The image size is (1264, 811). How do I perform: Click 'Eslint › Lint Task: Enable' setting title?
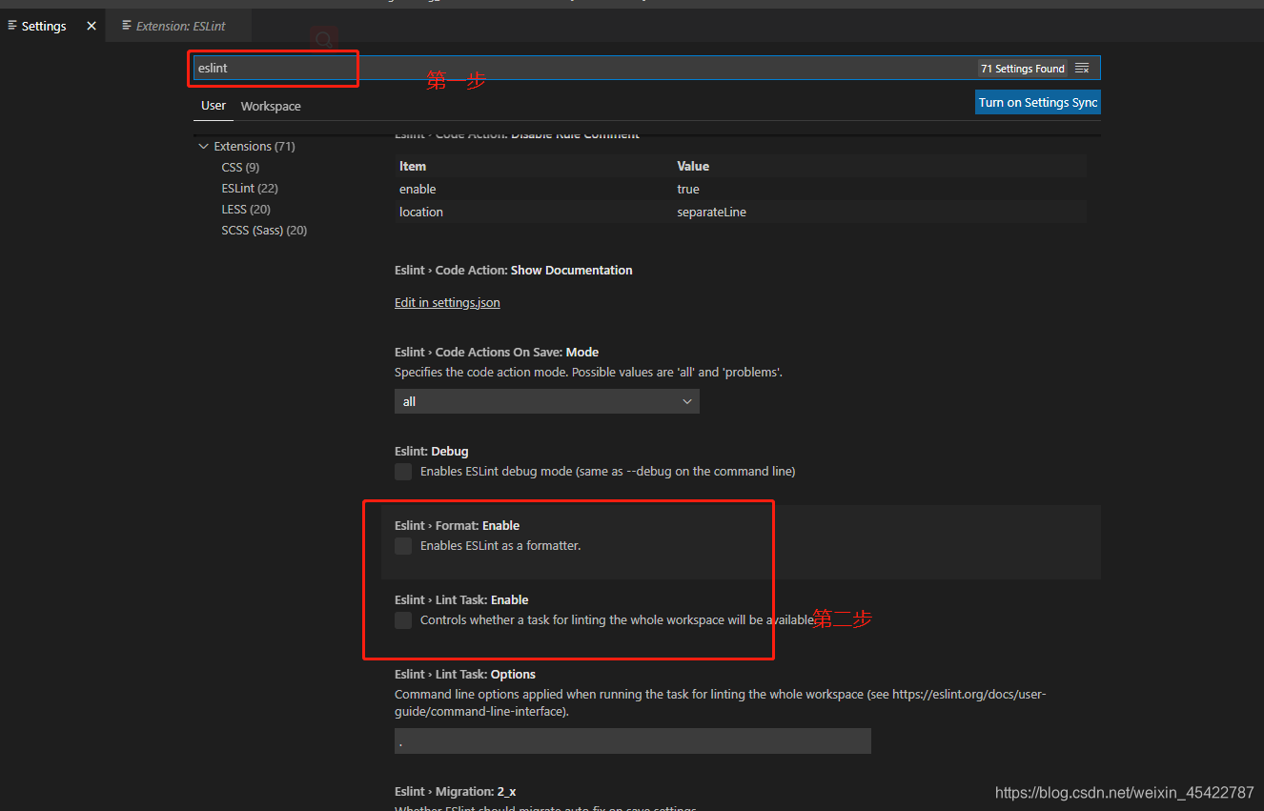click(461, 600)
